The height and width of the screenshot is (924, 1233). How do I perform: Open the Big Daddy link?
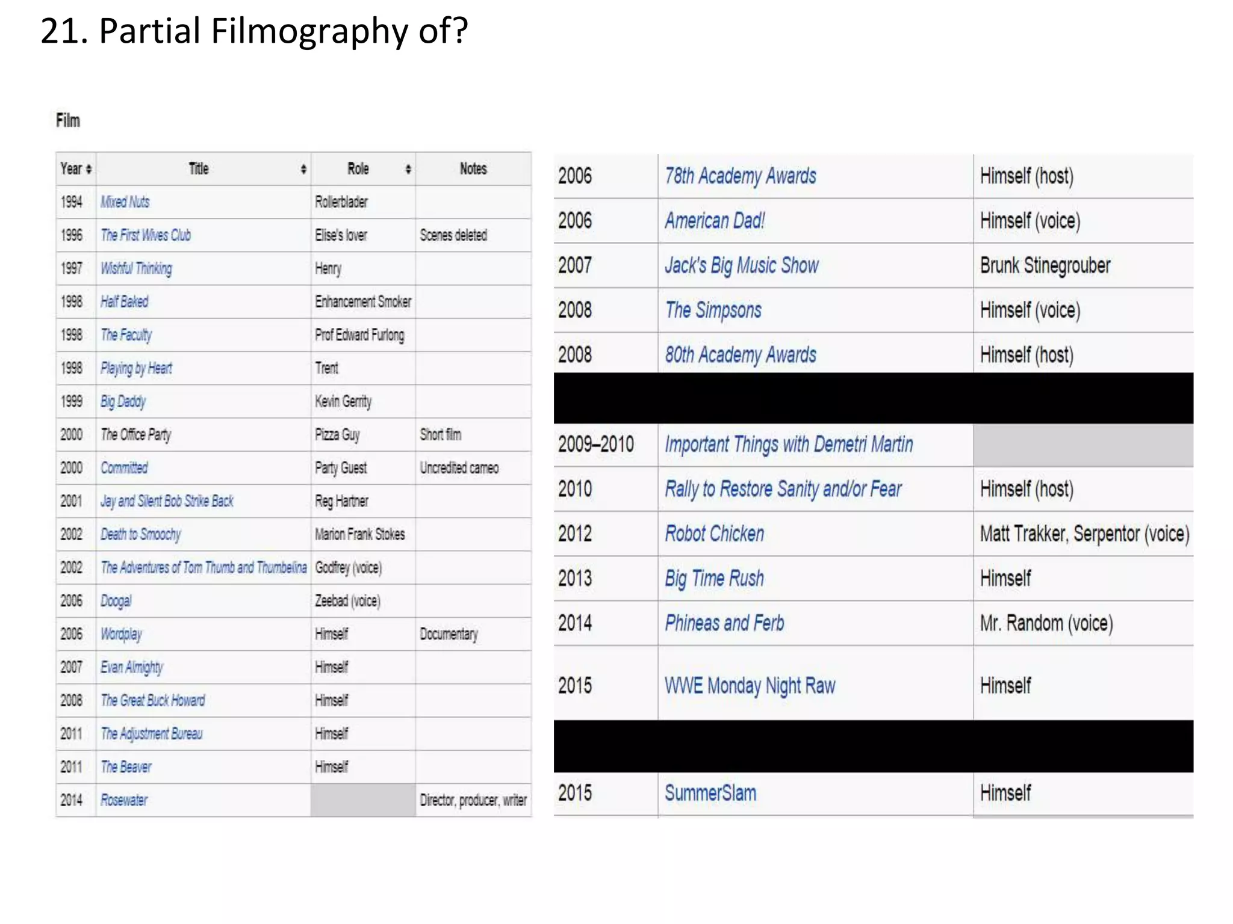(x=123, y=401)
